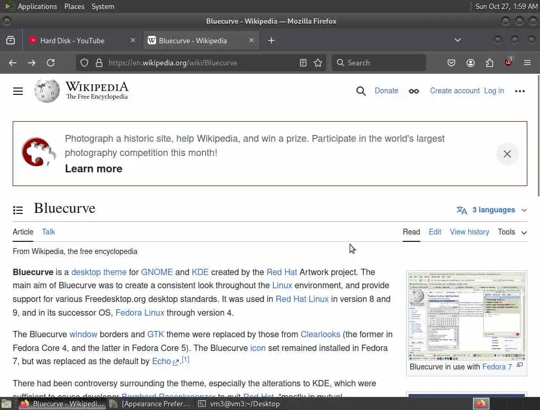Screen dimensions: 540x410
Task: Follow the KDE link
Action: [200, 272]
